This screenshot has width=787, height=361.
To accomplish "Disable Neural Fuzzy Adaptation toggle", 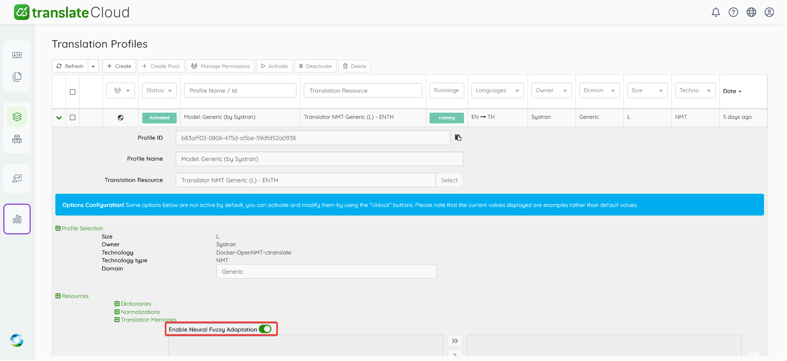I will [265, 329].
